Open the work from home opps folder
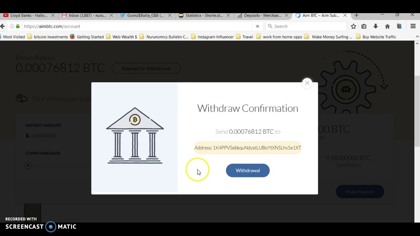The width and height of the screenshot is (420, 236). tap(279, 37)
